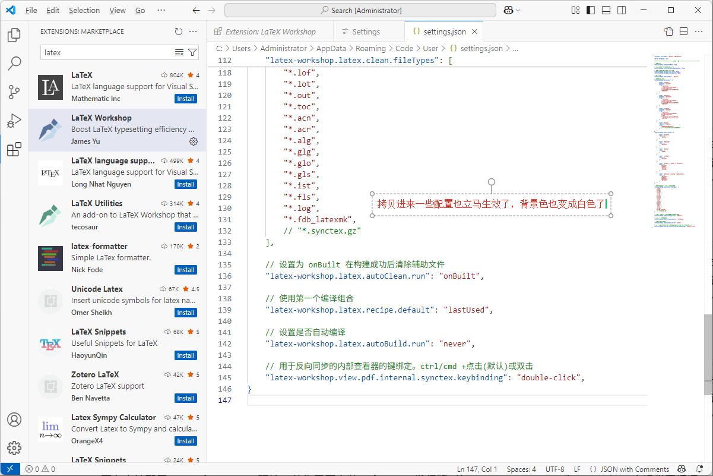
Task: Open the Explorer view in activity bar
Action: 14,35
